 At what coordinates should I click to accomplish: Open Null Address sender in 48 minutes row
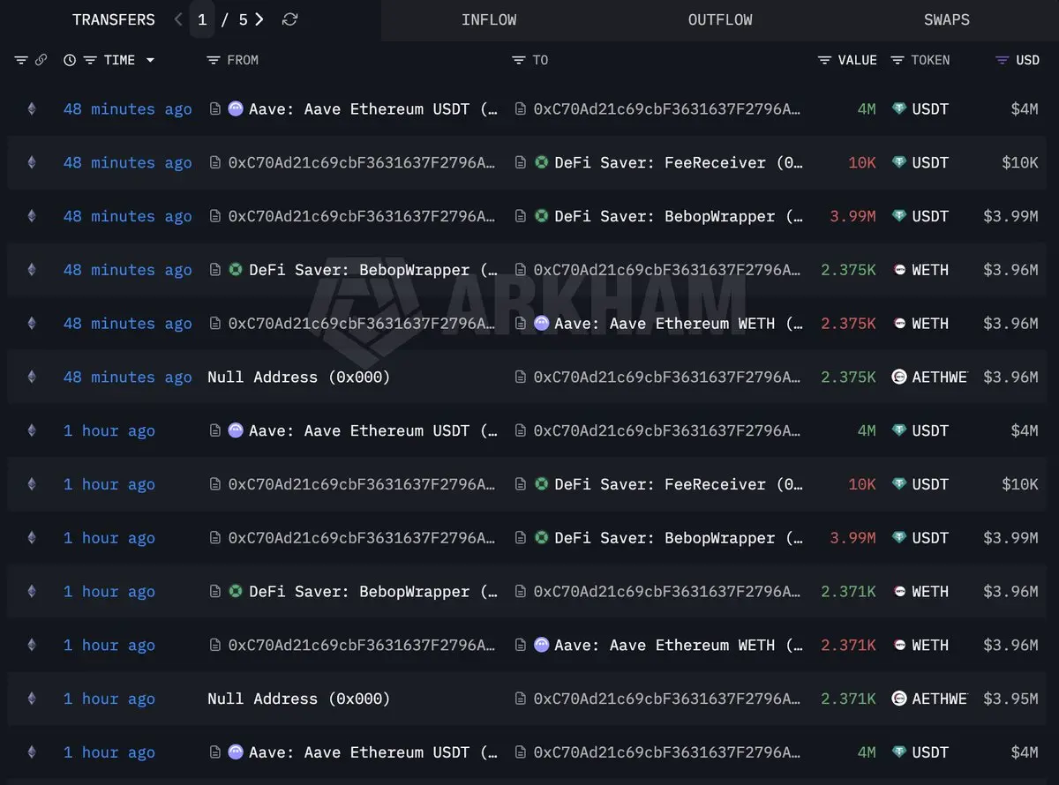pos(298,378)
